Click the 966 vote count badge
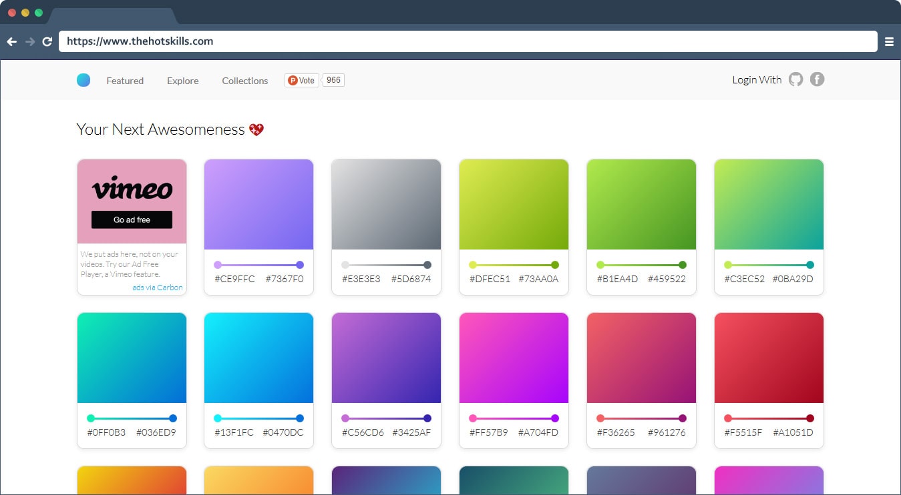Image resolution: width=901 pixels, height=495 pixels. [333, 80]
